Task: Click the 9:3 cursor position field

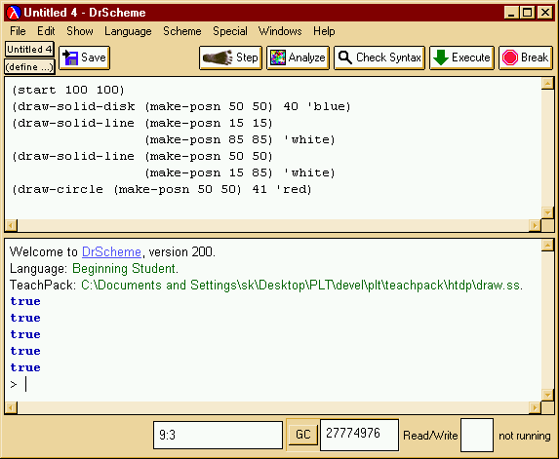Action: 218,435
